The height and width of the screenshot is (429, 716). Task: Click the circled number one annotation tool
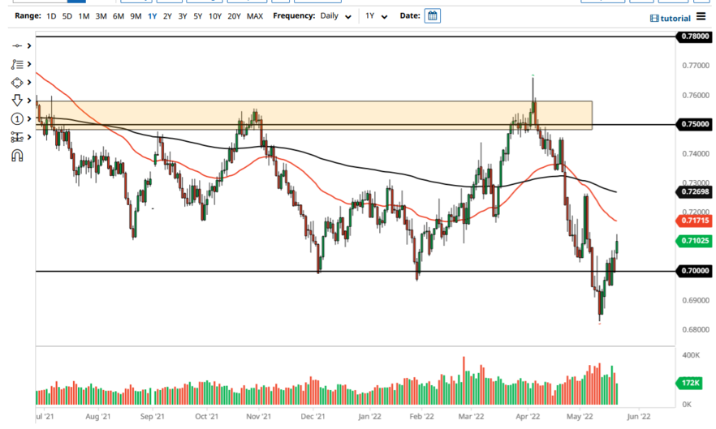click(17, 119)
